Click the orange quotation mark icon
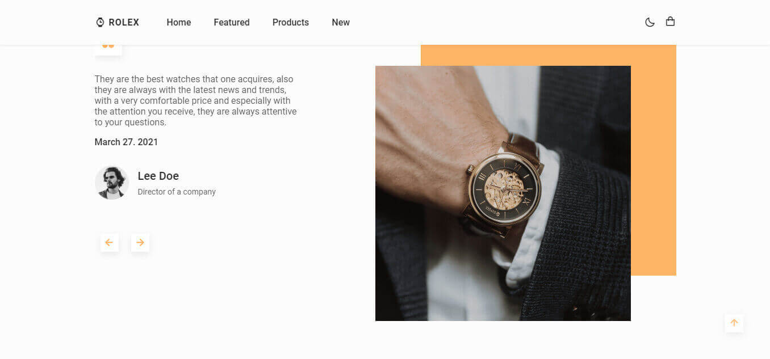Screen dimensions: 770x359 coord(108,46)
